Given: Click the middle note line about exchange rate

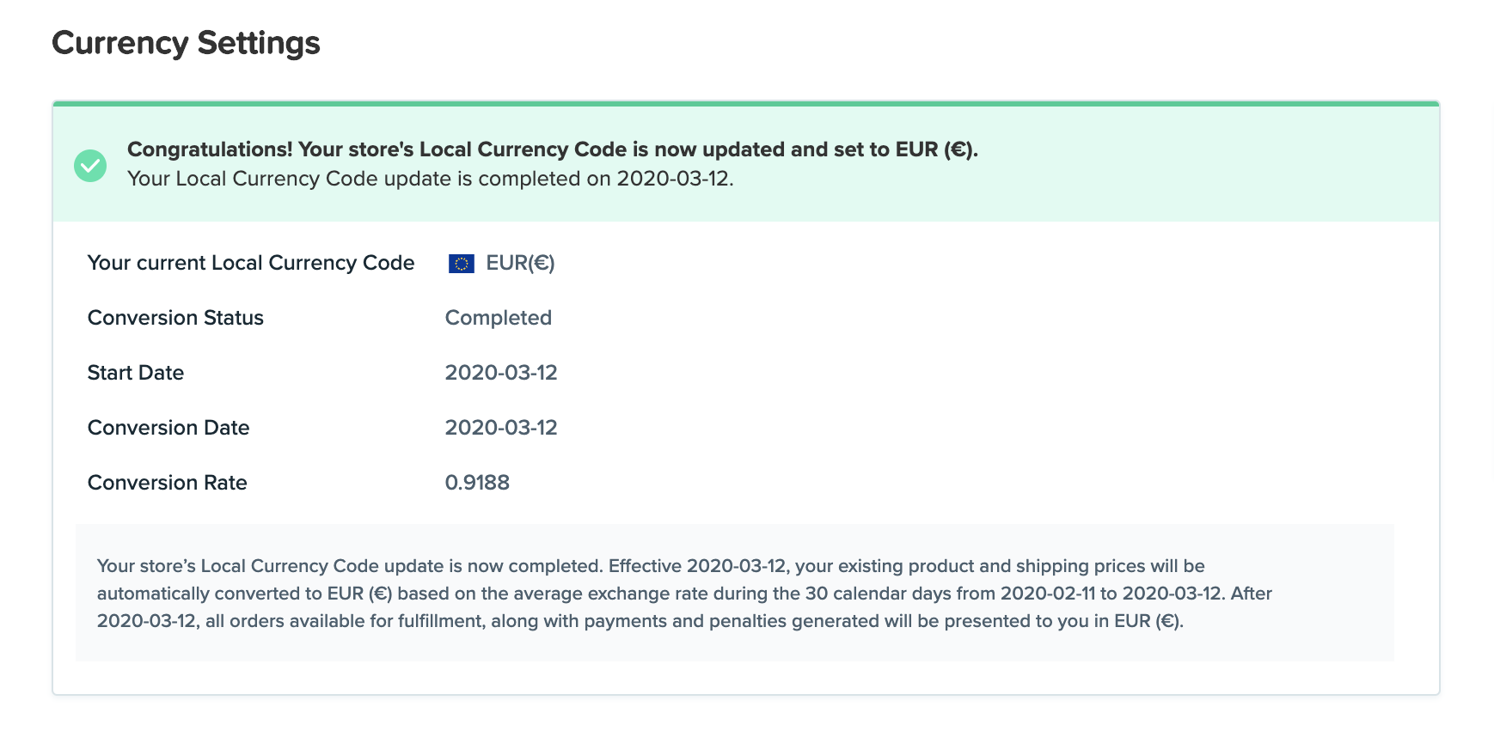Looking at the screenshot, I should tap(684, 594).
